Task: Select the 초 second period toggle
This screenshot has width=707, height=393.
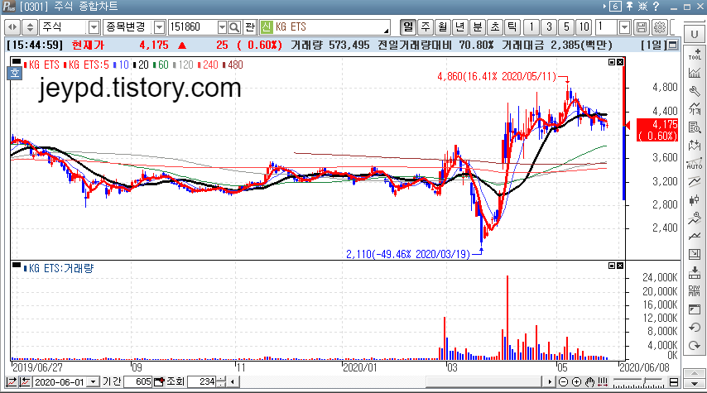Action: [494, 27]
